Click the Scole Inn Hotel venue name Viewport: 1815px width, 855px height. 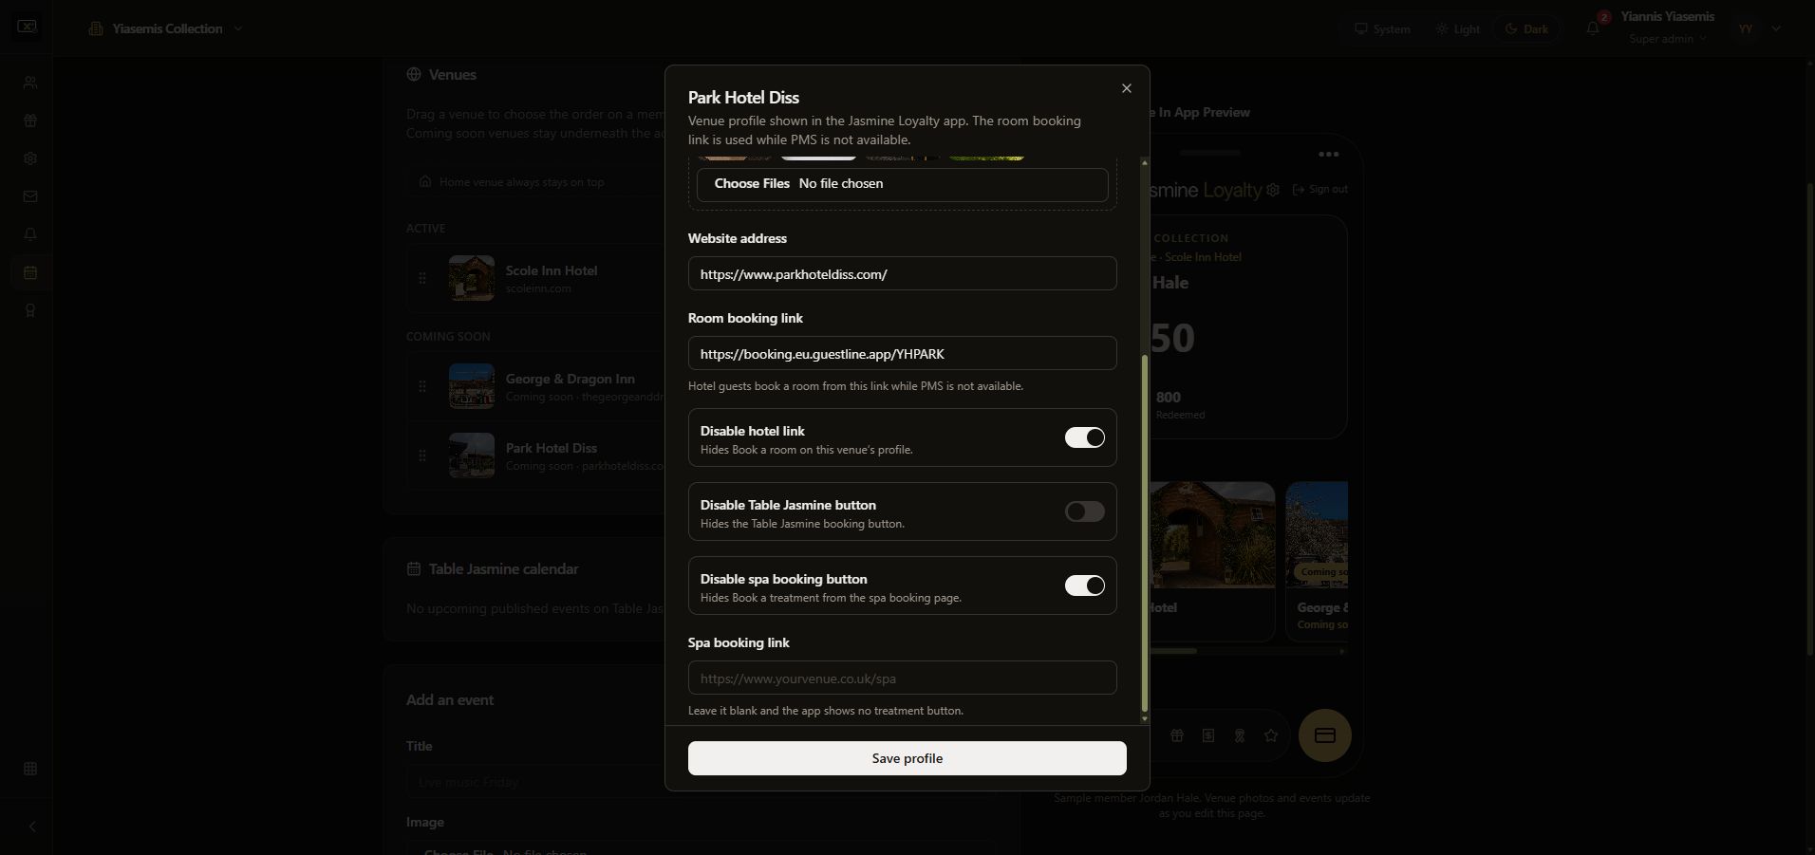552,270
